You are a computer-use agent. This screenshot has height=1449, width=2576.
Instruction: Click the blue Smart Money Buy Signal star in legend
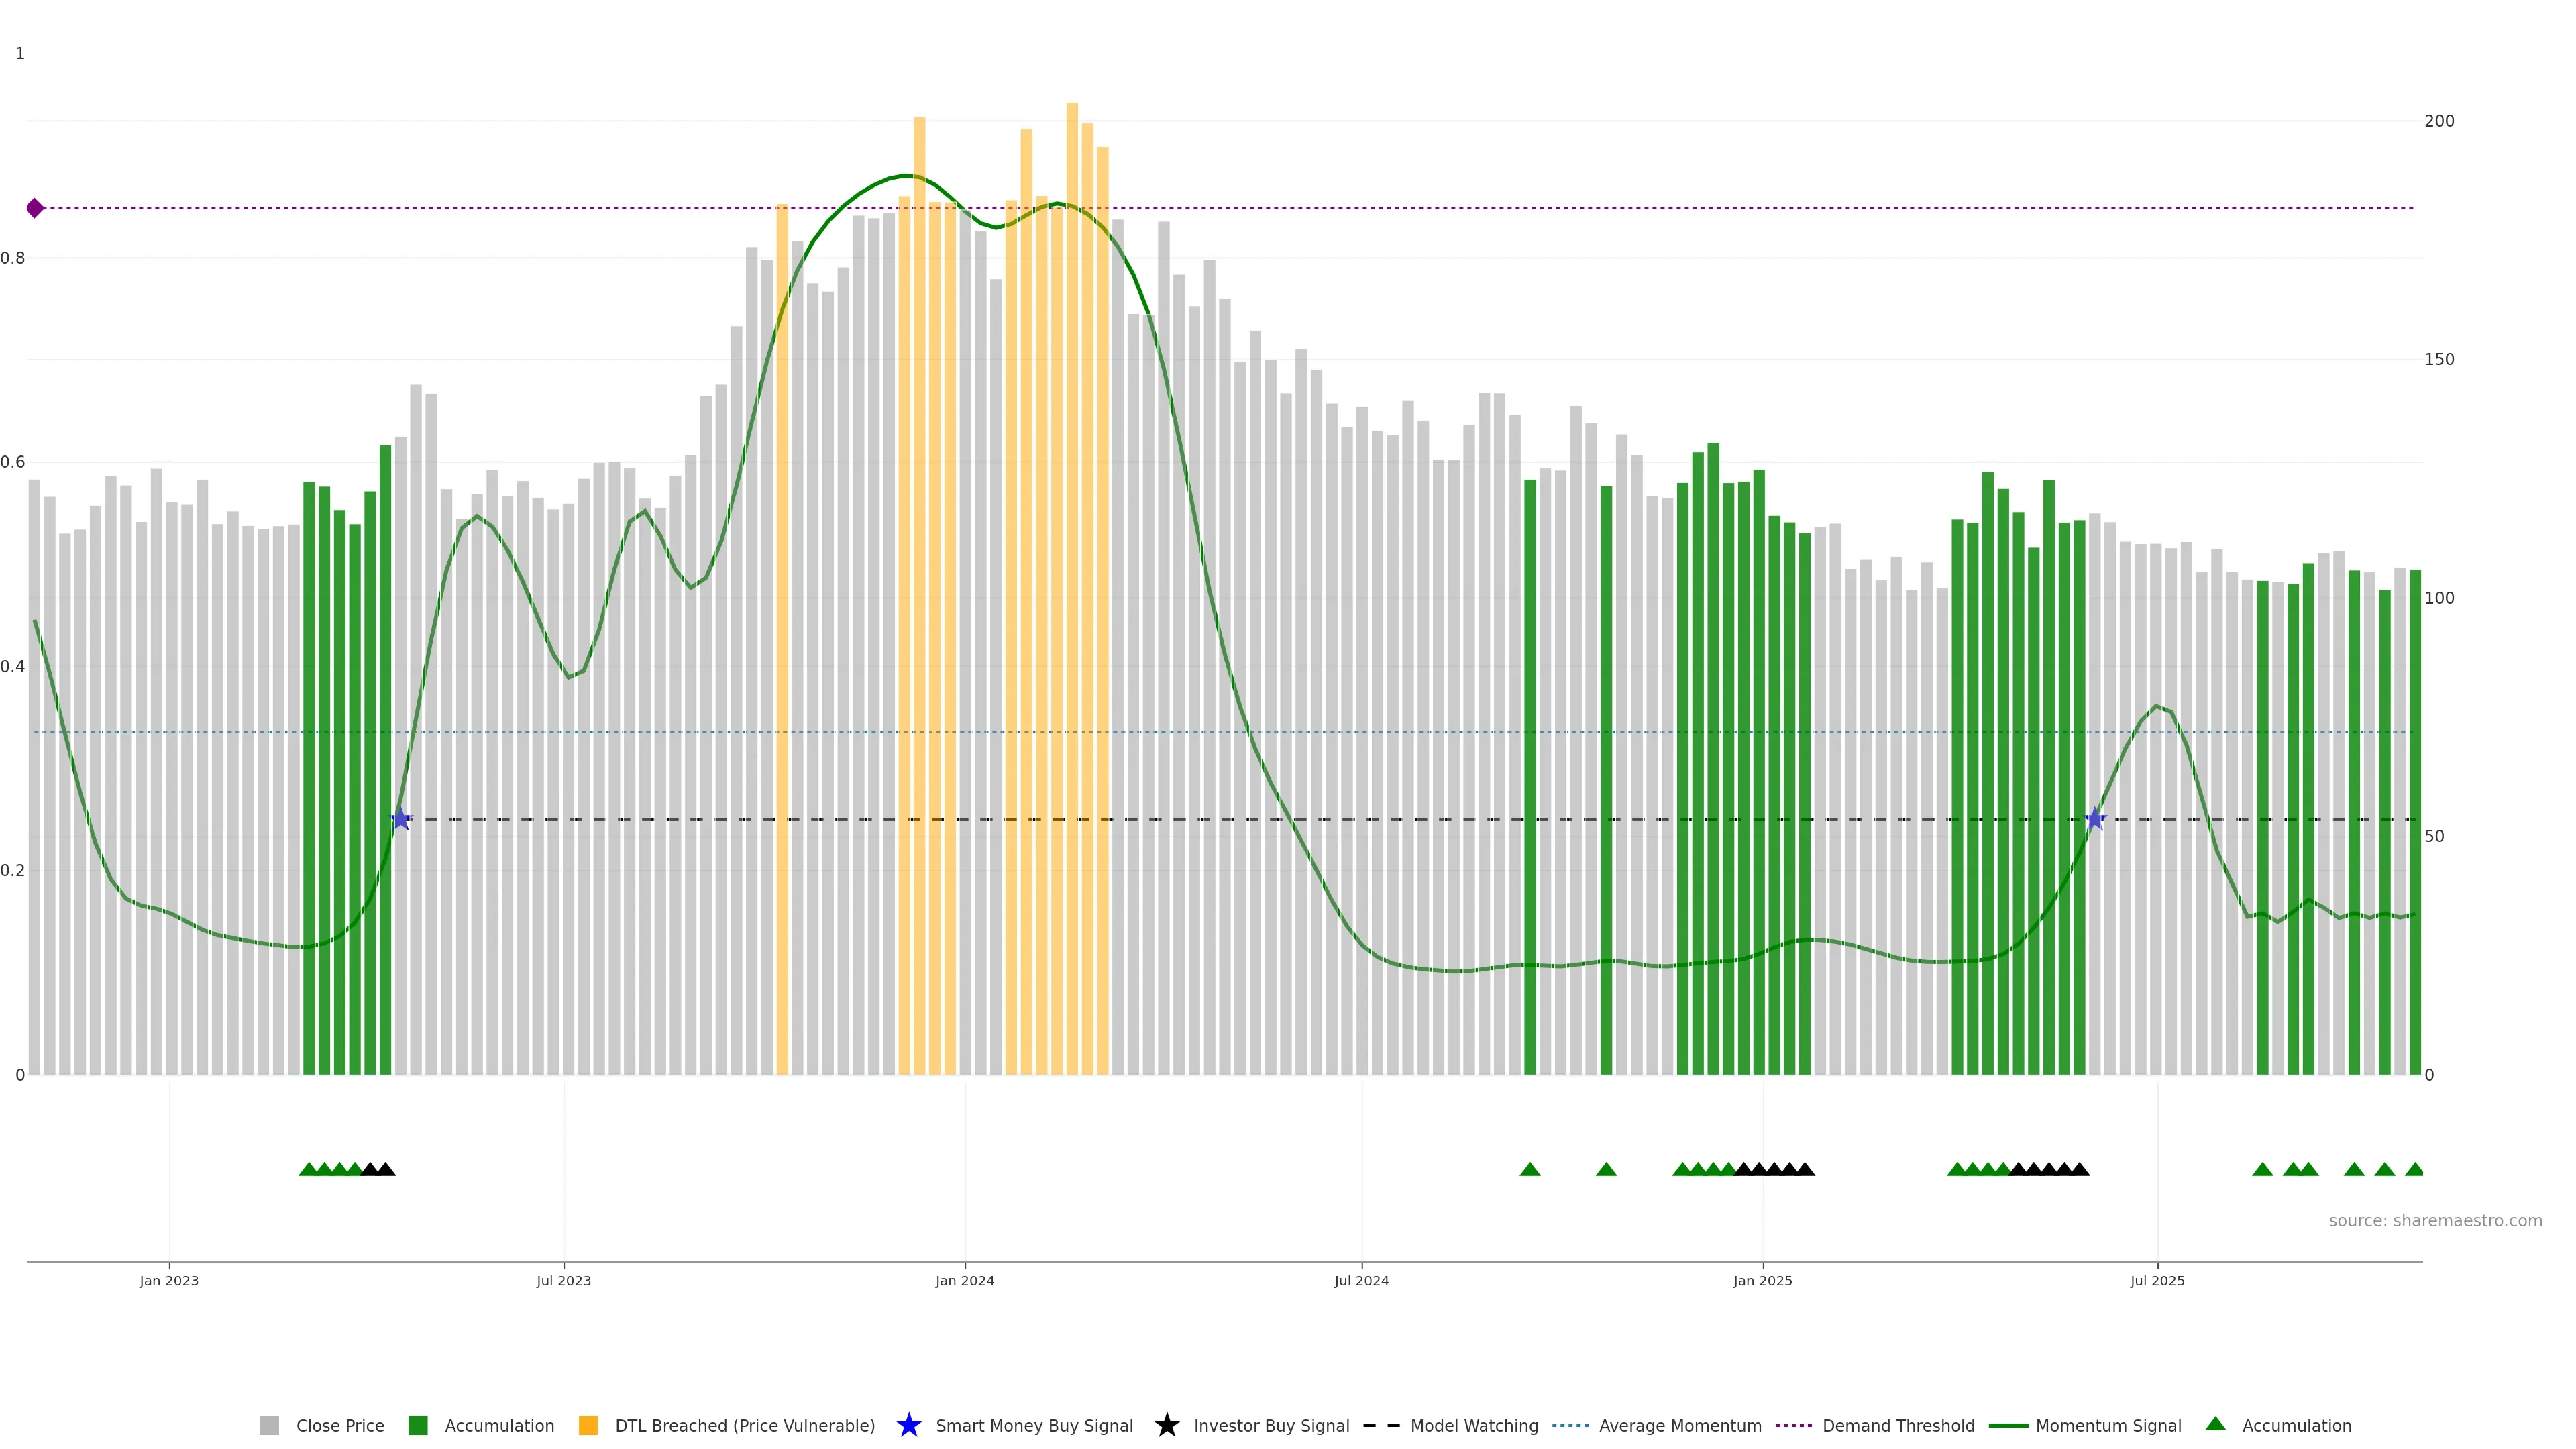point(908,1425)
